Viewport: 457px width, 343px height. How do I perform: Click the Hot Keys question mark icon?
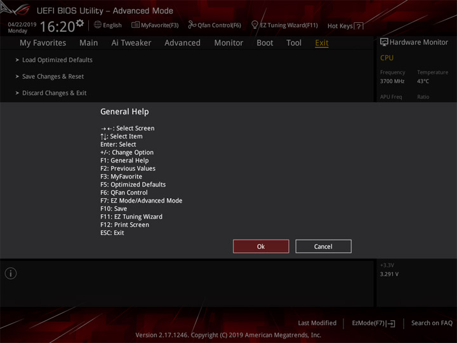[359, 26]
